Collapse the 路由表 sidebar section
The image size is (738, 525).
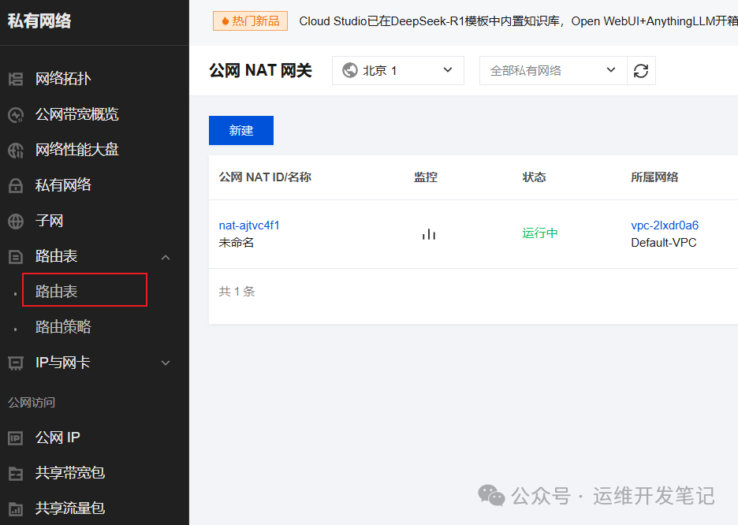pyautogui.click(x=165, y=256)
